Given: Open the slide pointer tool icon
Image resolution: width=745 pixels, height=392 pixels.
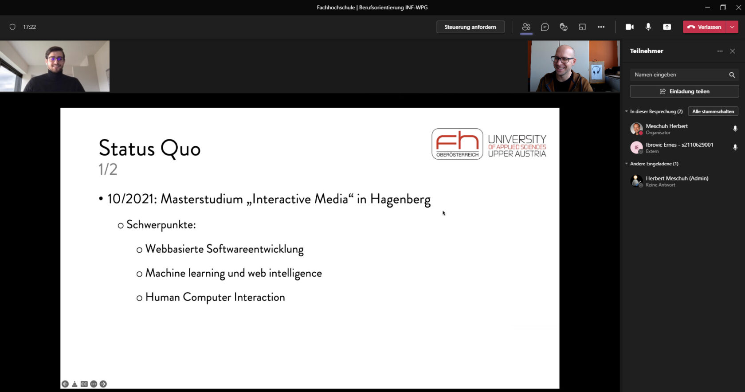Looking at the screenshot, I should click(74, 384).
